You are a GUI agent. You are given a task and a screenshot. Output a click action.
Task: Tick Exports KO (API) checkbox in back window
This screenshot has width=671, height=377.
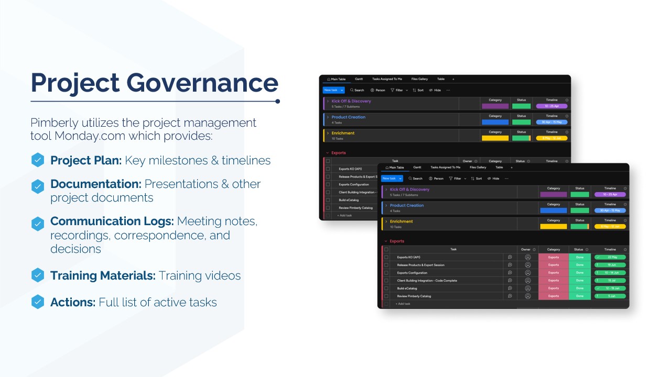click(328, 169)
